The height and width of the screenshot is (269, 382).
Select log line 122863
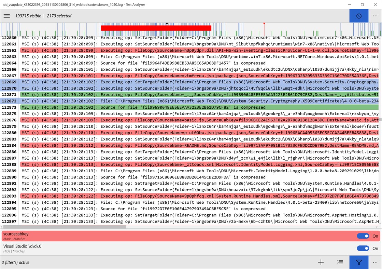coord(190,57)
